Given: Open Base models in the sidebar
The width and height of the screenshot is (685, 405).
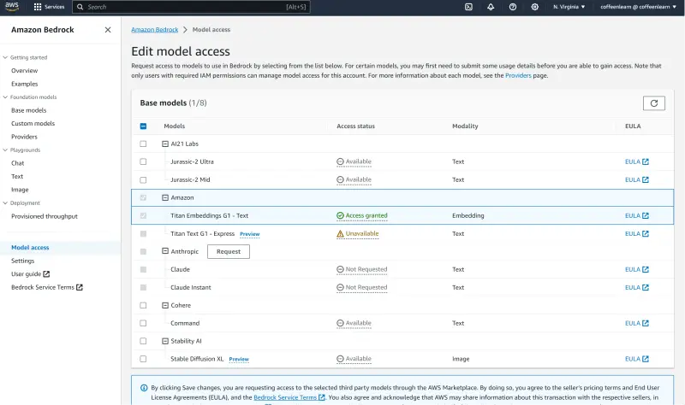Looking at the screenshot, I should pyautogui.click(x=28, y=110).
